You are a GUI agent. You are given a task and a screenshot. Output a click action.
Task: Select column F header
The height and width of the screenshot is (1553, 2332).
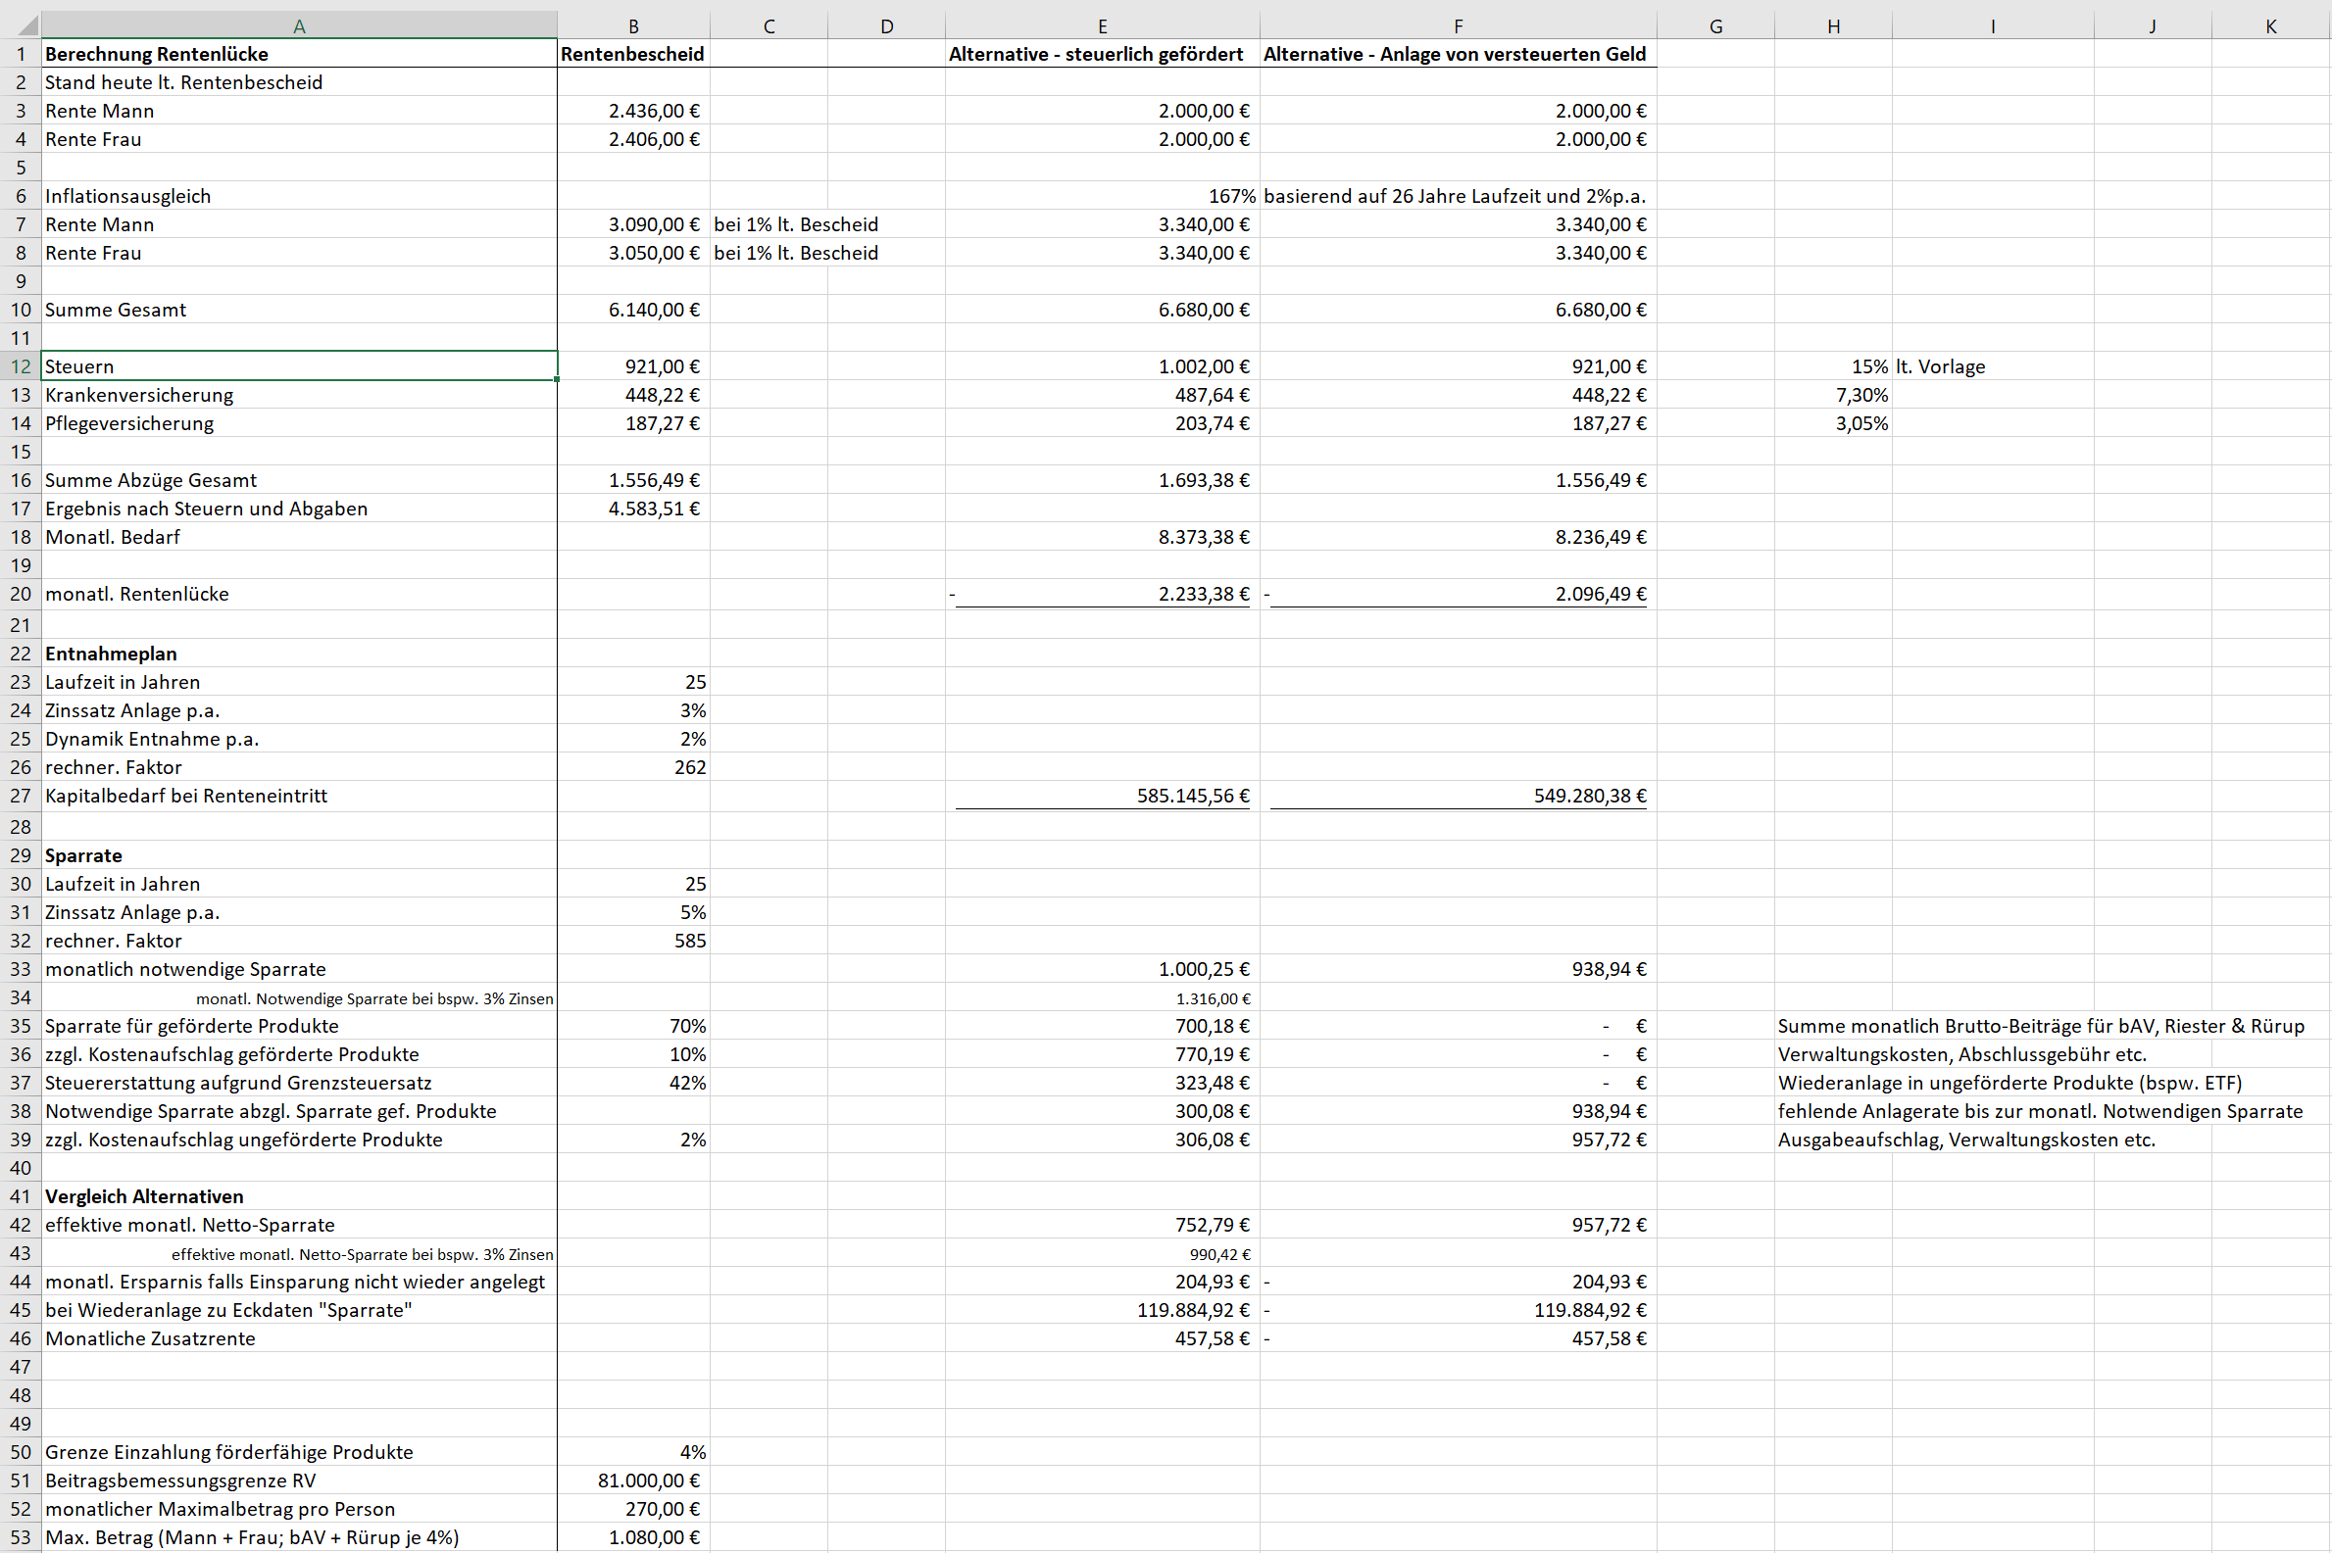coord(1458,26)
